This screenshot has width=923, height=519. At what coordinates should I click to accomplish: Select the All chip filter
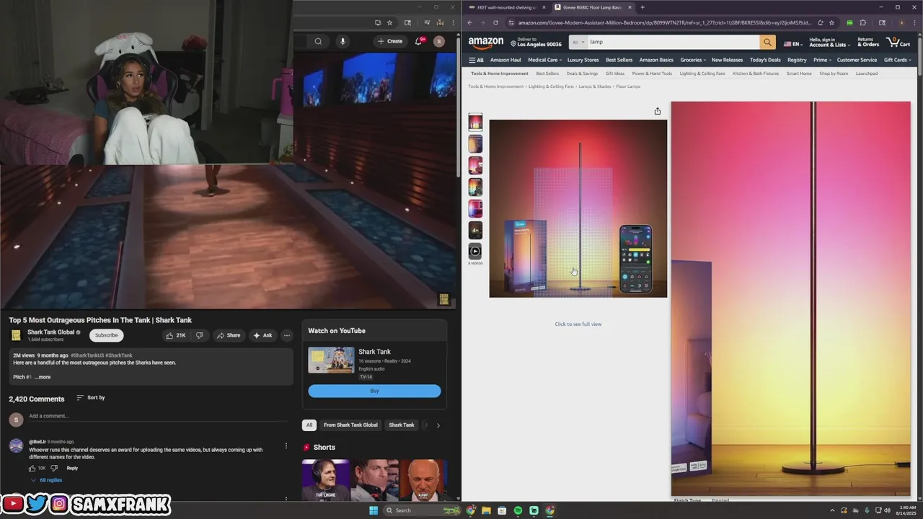[309, 425]
